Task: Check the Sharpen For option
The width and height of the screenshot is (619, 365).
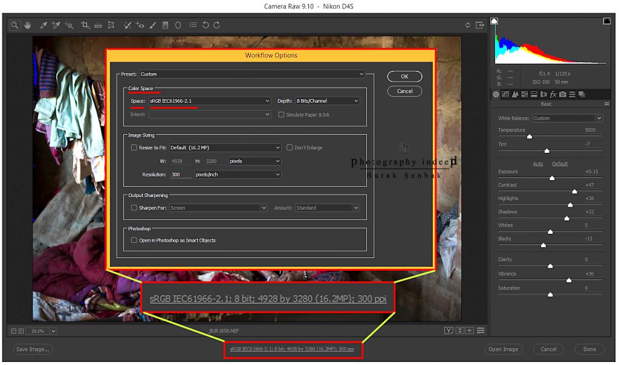Action: pos(134,208)
